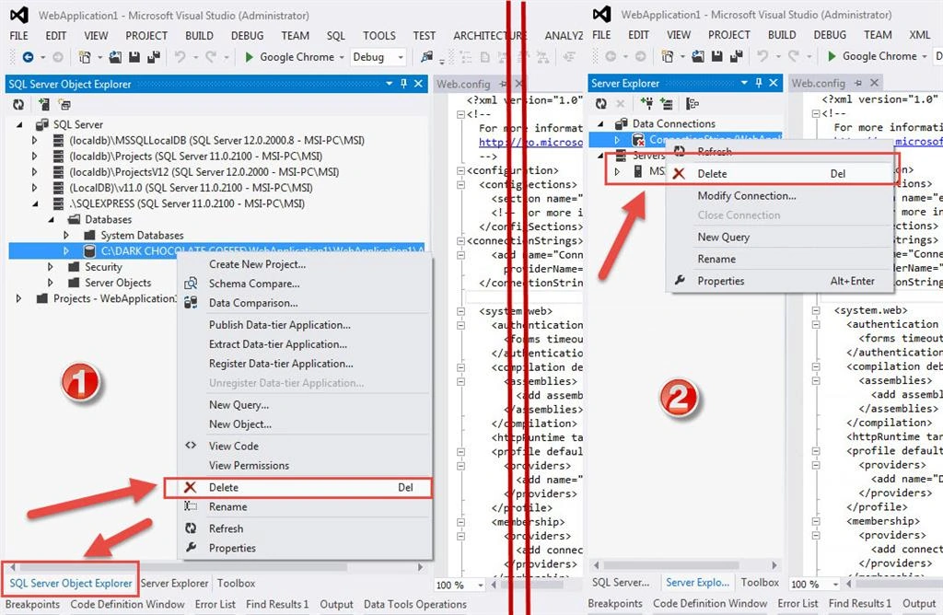This screenshot has height=615, width=943.
Task: Expand the System Databases tree node
Action: 66,235
